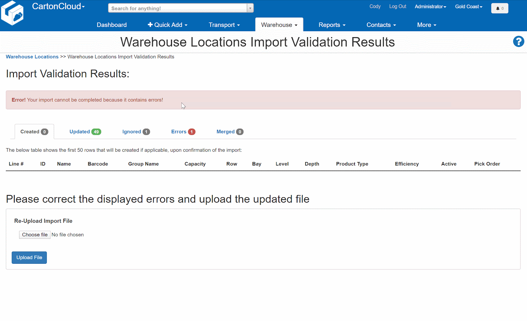Switch to the Updated tab

pos(85,132)
